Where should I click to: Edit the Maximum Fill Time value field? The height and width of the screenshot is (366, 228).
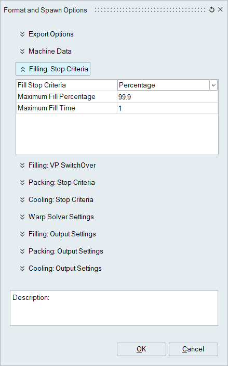(x=167, y=108)
